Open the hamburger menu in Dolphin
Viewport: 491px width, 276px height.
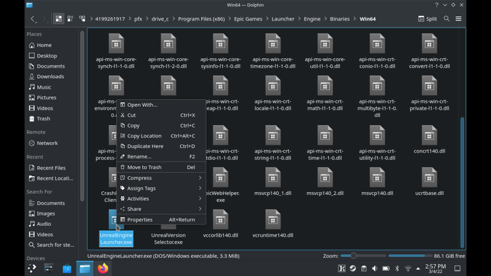point(458,19)
